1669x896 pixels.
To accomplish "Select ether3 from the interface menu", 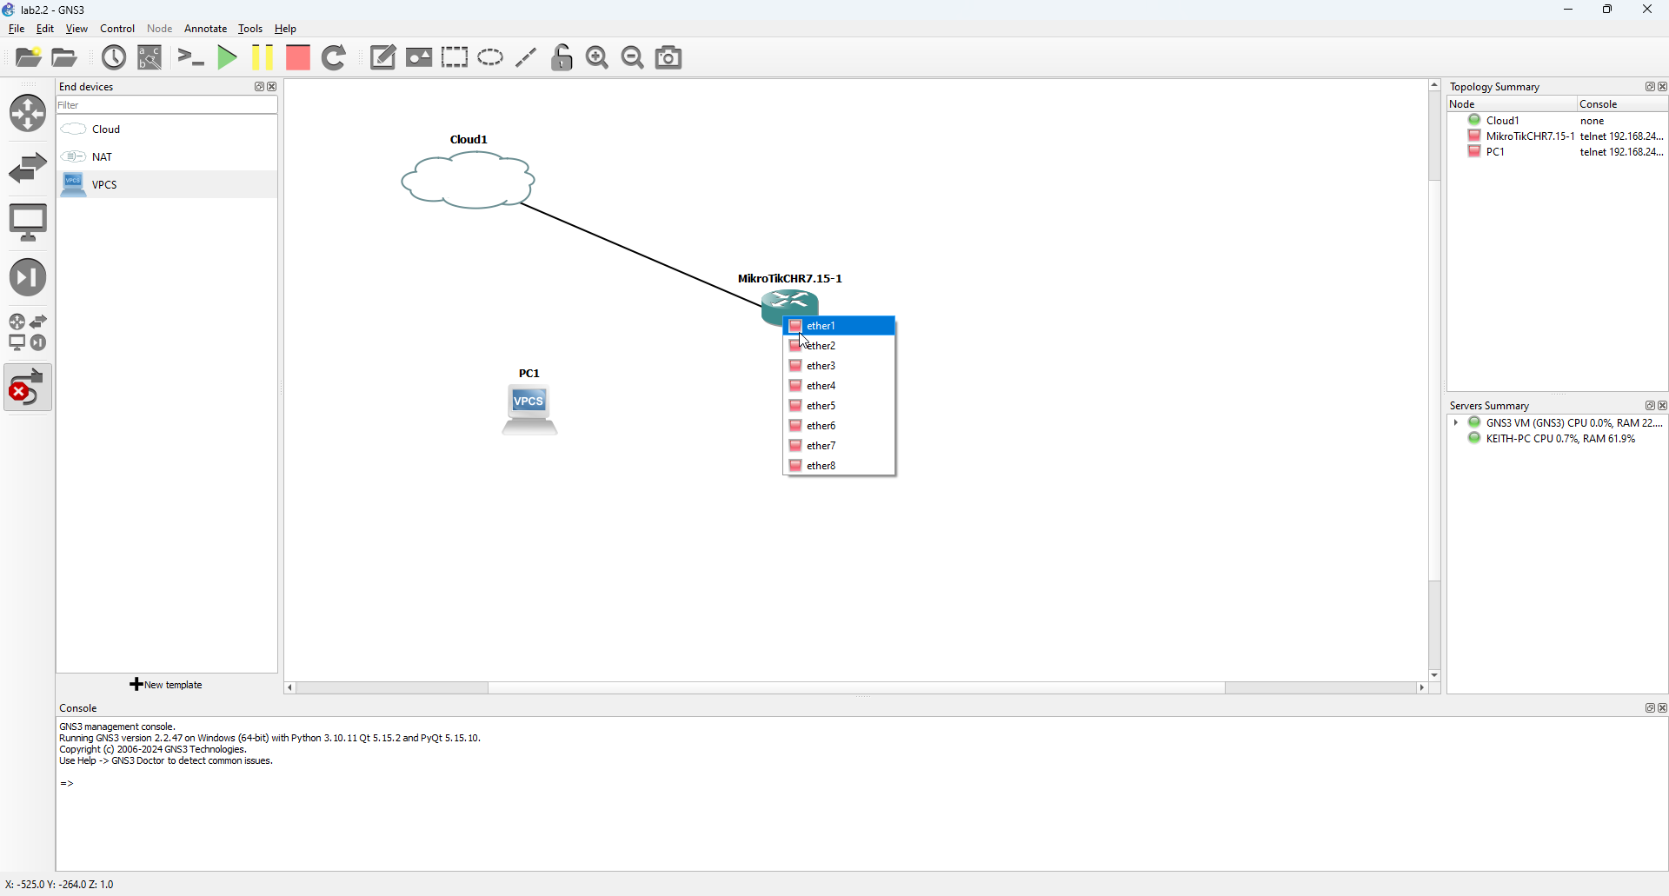I will 821,365.
